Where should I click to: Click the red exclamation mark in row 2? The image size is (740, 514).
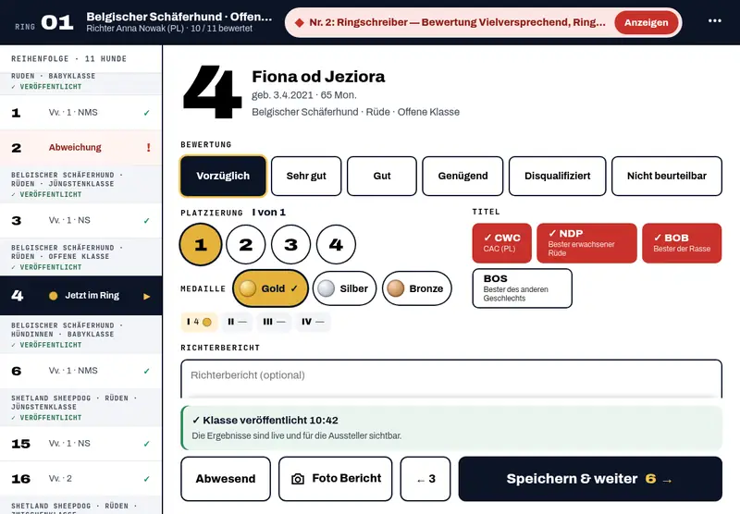click(x=148, y=148)
